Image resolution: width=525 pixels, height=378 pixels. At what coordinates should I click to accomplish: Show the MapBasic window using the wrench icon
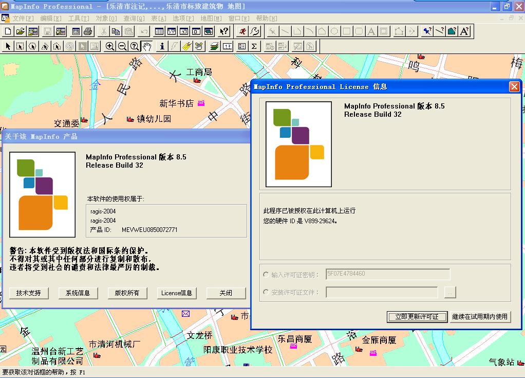click(255, 31)
